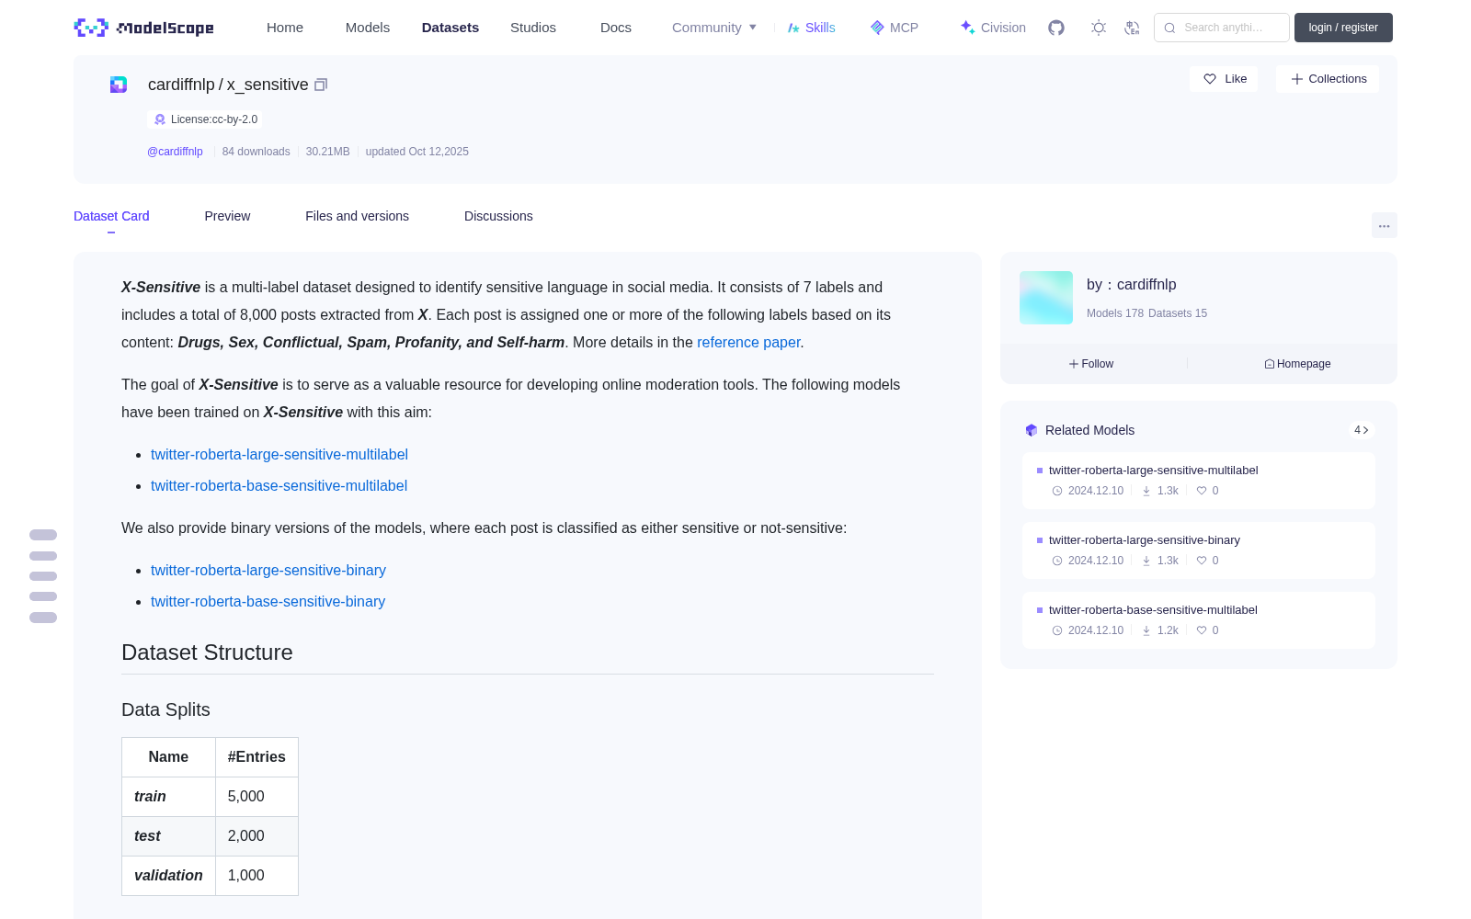Expand Related Models count chevron
Screen dimensions: 1471x919
point(1362,430)
